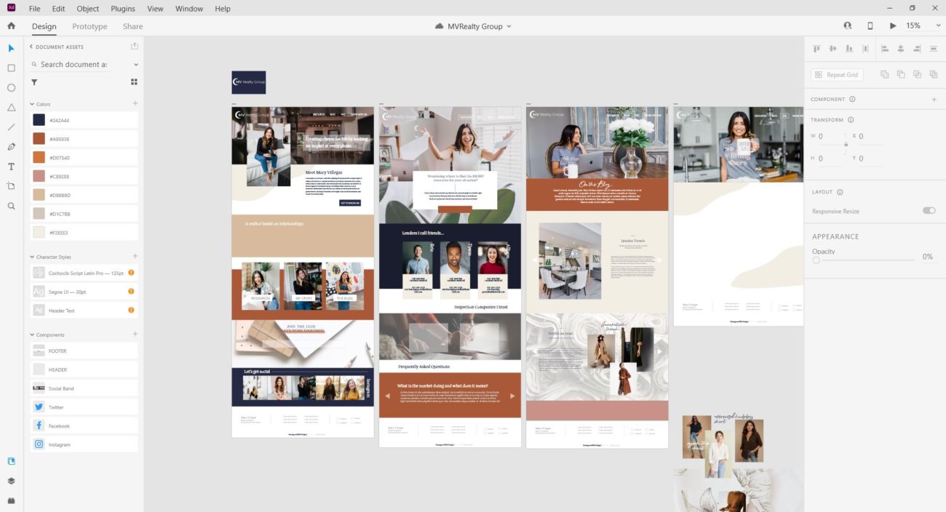
Task: Collapse the Character Styles section
Action: (x=32, y=257)
